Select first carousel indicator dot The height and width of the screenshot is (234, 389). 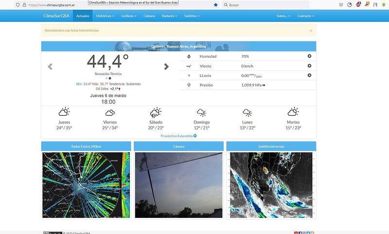click(106, 78)
